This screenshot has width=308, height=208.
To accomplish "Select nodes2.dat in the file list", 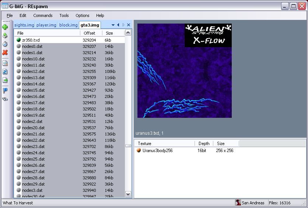I will (x=70, y=121).
